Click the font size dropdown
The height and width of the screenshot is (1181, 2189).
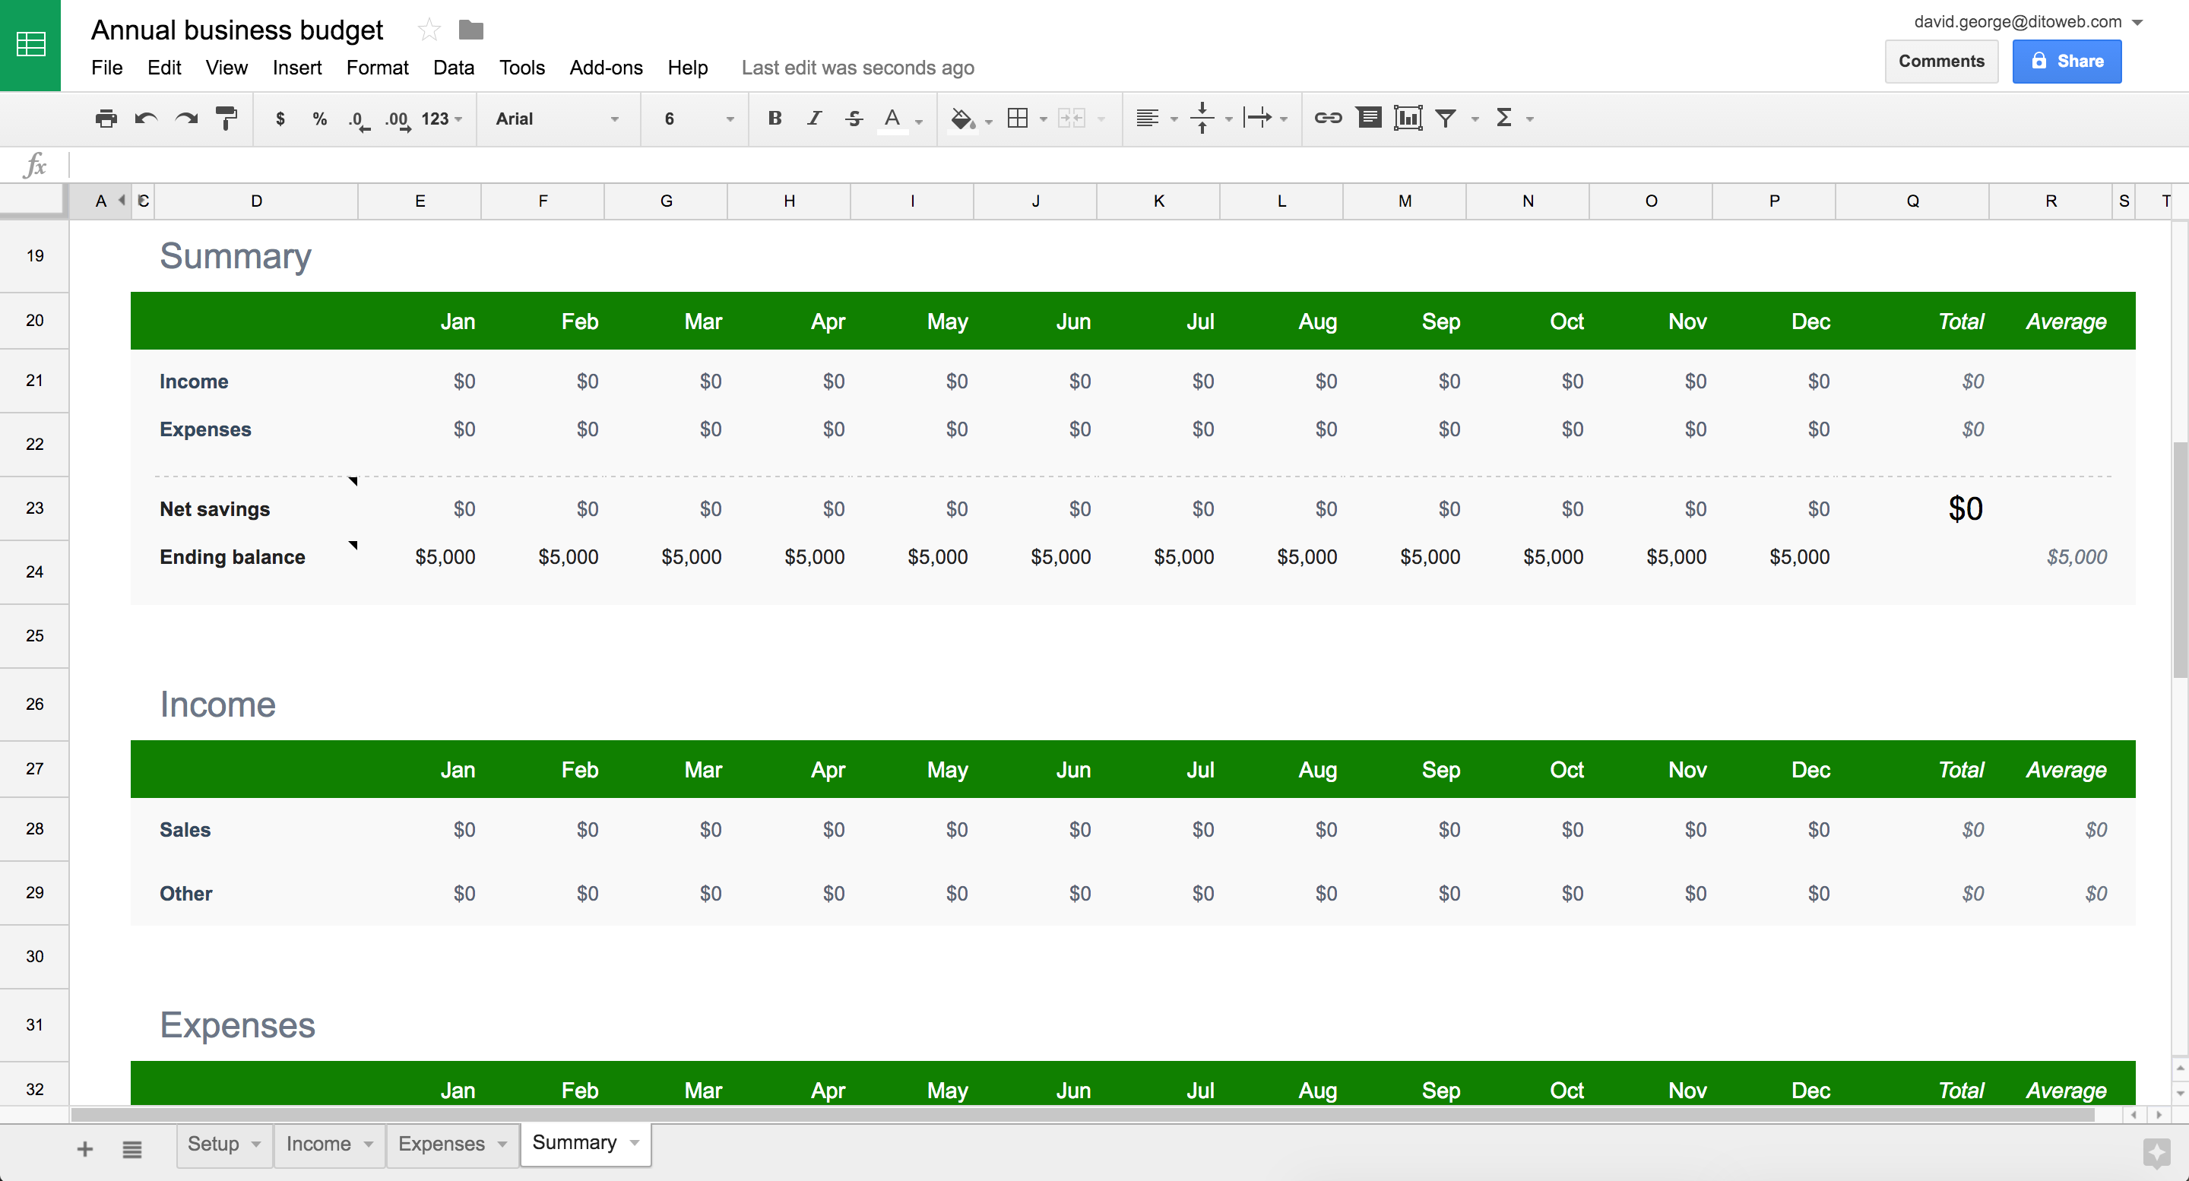[695, 118]
